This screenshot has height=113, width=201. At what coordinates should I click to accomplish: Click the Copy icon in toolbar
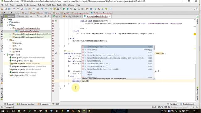[x=26, y=9]
